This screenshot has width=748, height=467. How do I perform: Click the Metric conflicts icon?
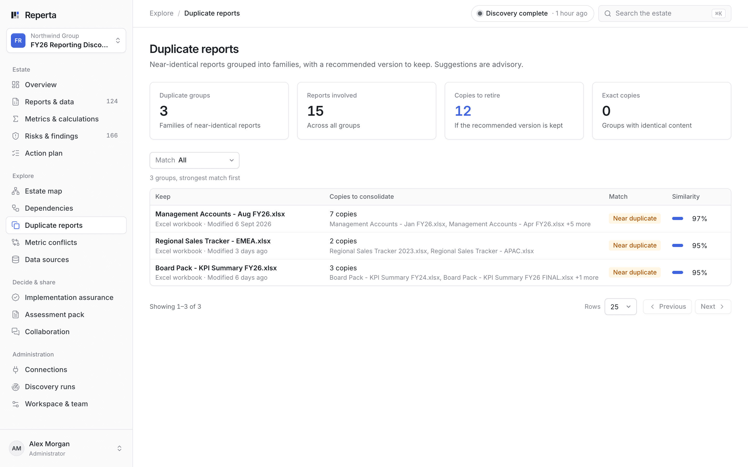16,243
